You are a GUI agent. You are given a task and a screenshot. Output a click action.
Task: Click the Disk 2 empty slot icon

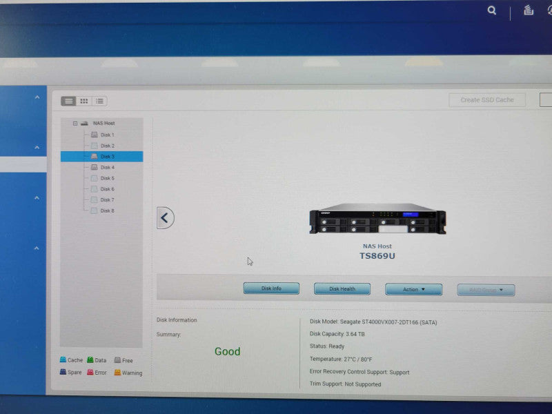coord(95,146)
